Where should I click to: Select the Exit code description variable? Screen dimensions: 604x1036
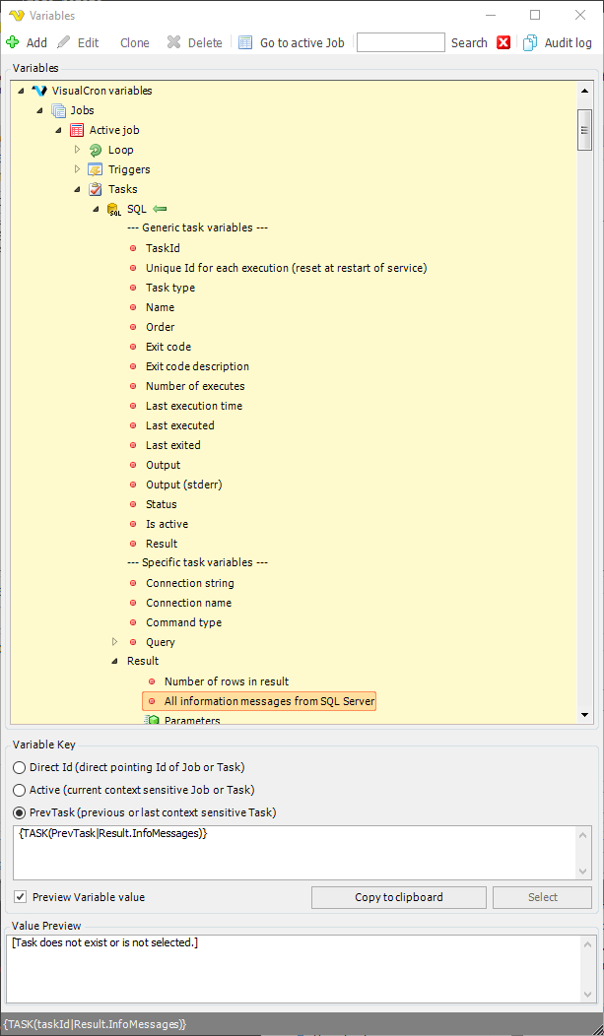pyautogui.click(x=197, y=366)
